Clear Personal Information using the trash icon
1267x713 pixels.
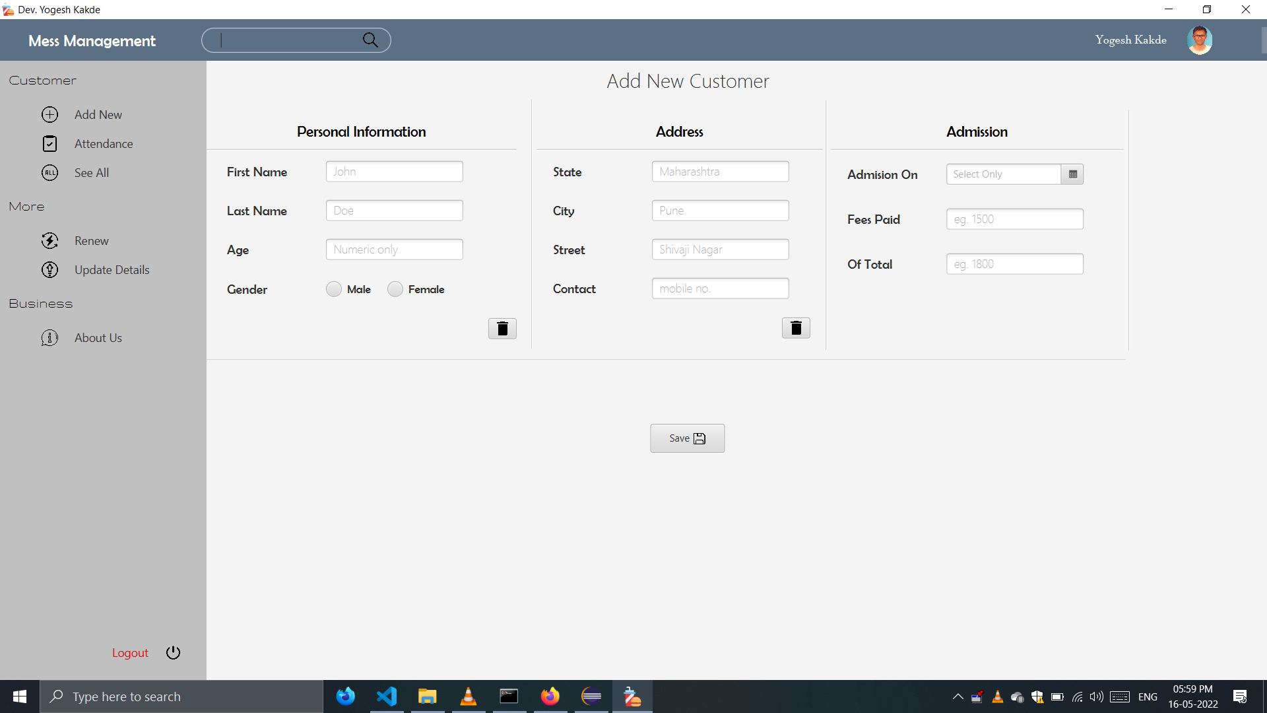tap(502, 328)
